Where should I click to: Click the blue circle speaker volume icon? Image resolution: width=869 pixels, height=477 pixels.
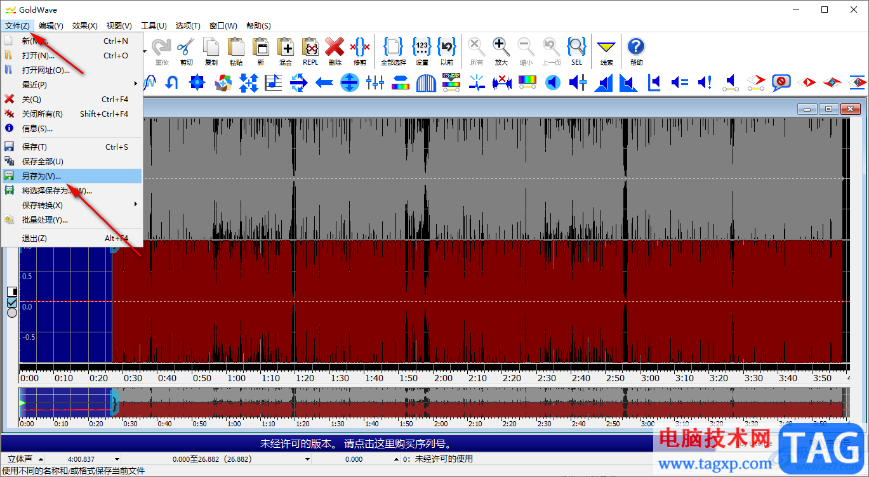[x=553, y=82]
